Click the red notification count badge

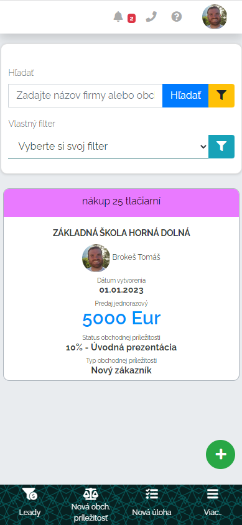[131, 19]
